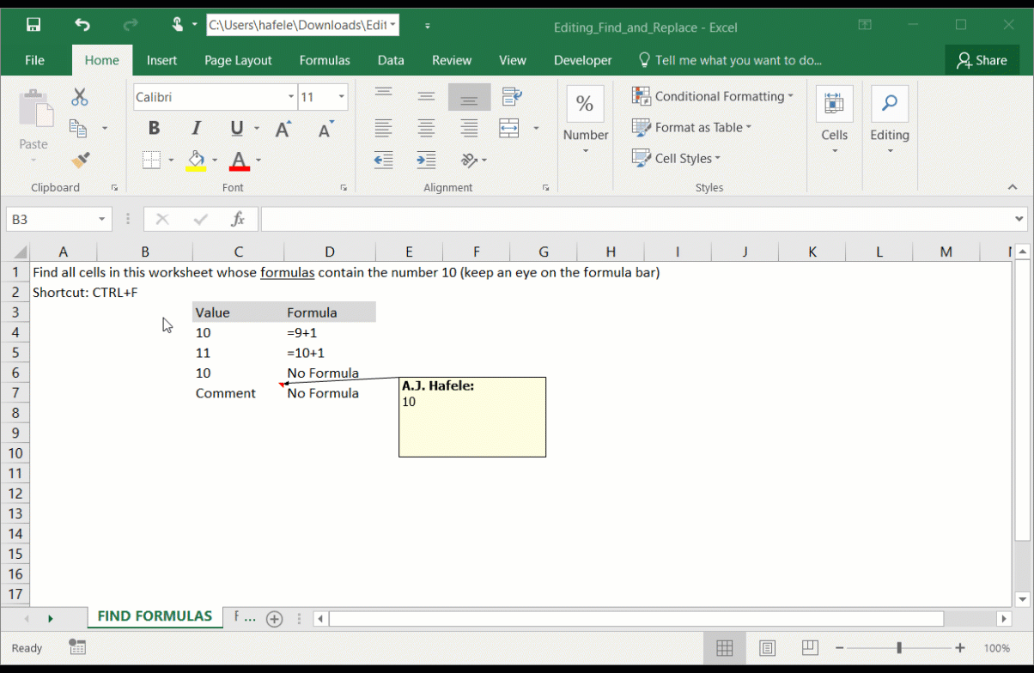This screenshot has width=1034, height=673.
Task: Click the Share button
Action: (x=981, y=60)
